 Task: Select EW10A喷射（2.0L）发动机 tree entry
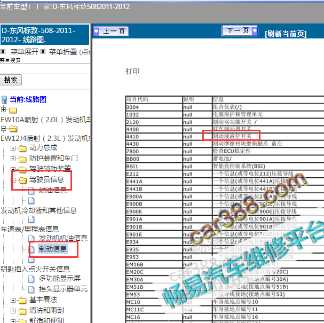(x=45, y=120)
